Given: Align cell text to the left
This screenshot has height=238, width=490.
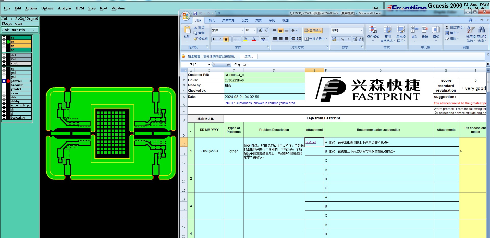Looking at the screenshot, I should (275, 39).
